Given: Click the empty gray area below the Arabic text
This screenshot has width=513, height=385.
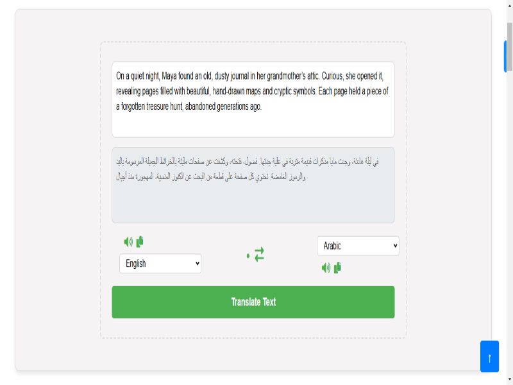Looking at the screenshot, I should [253, 204].
